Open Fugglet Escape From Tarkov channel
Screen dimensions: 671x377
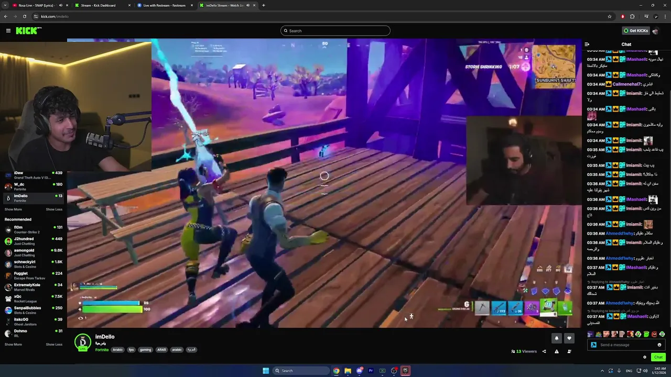(x=34, y=275)
